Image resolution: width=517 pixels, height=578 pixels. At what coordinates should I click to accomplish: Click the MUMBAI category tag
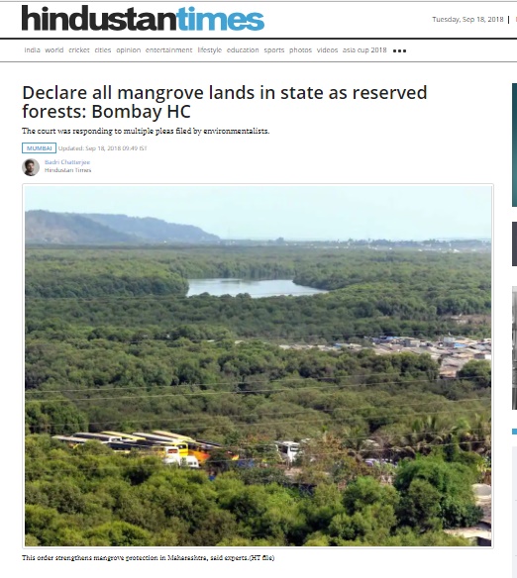[x=39, y=148]
